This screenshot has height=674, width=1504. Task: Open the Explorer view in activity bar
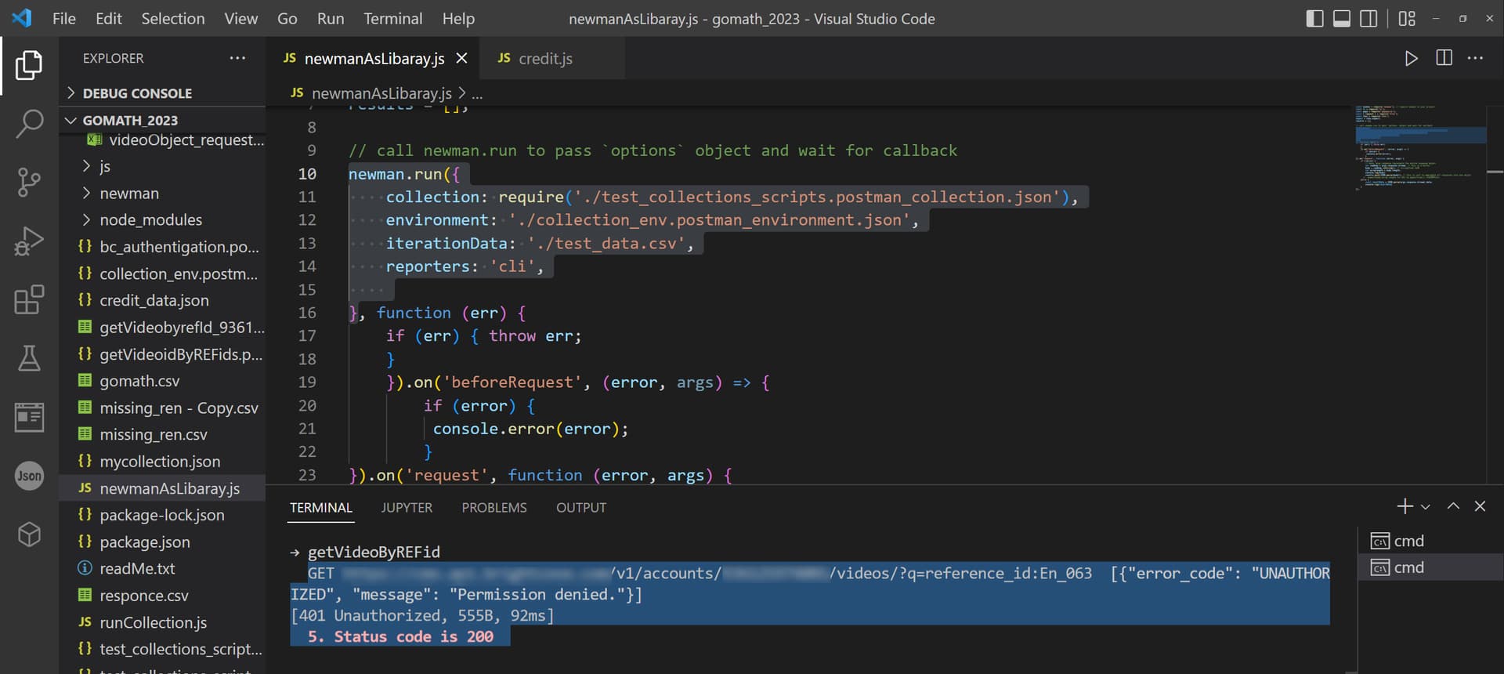pos(29,65)
